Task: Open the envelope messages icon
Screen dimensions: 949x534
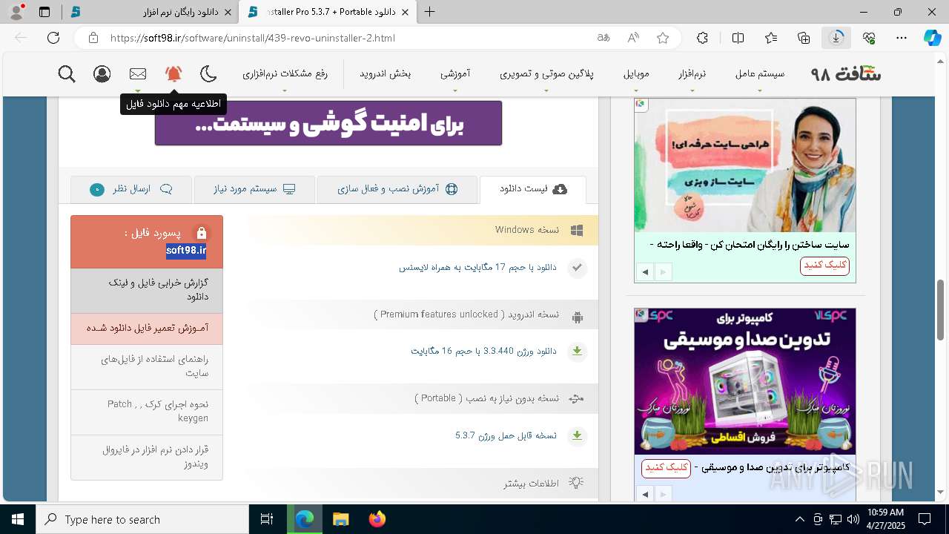Action: click(138, 73)
